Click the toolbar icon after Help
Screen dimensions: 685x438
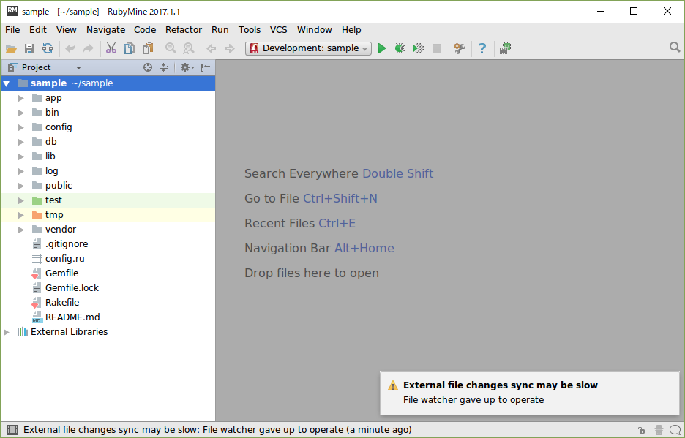505,48
